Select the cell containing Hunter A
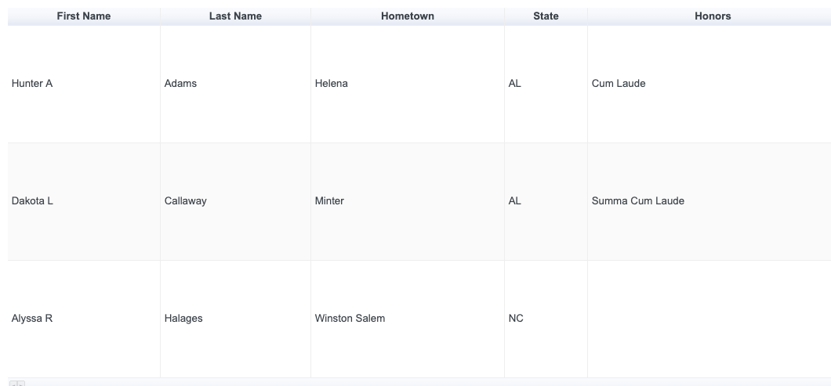 (x=32, y=84)
